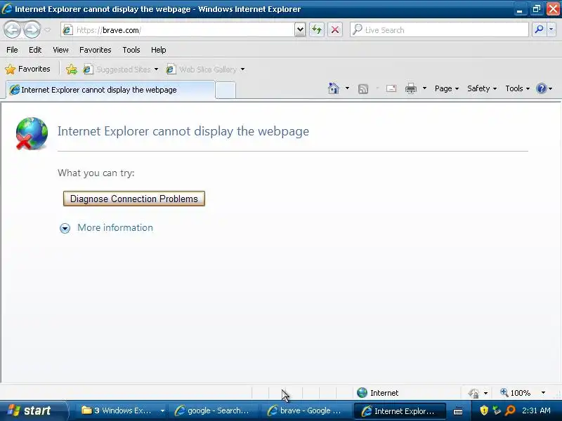Screen dimensions: 562x421
Task: Click the address bar with brave.com URL
Action: click(177, 30)
